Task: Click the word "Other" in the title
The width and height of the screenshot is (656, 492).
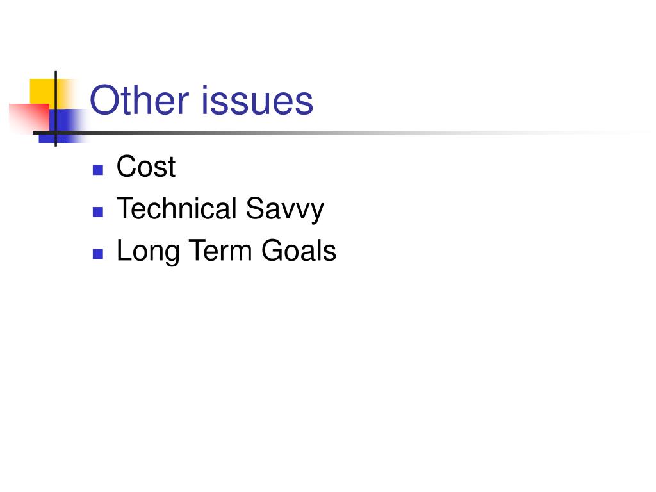Action: [139, 100]
